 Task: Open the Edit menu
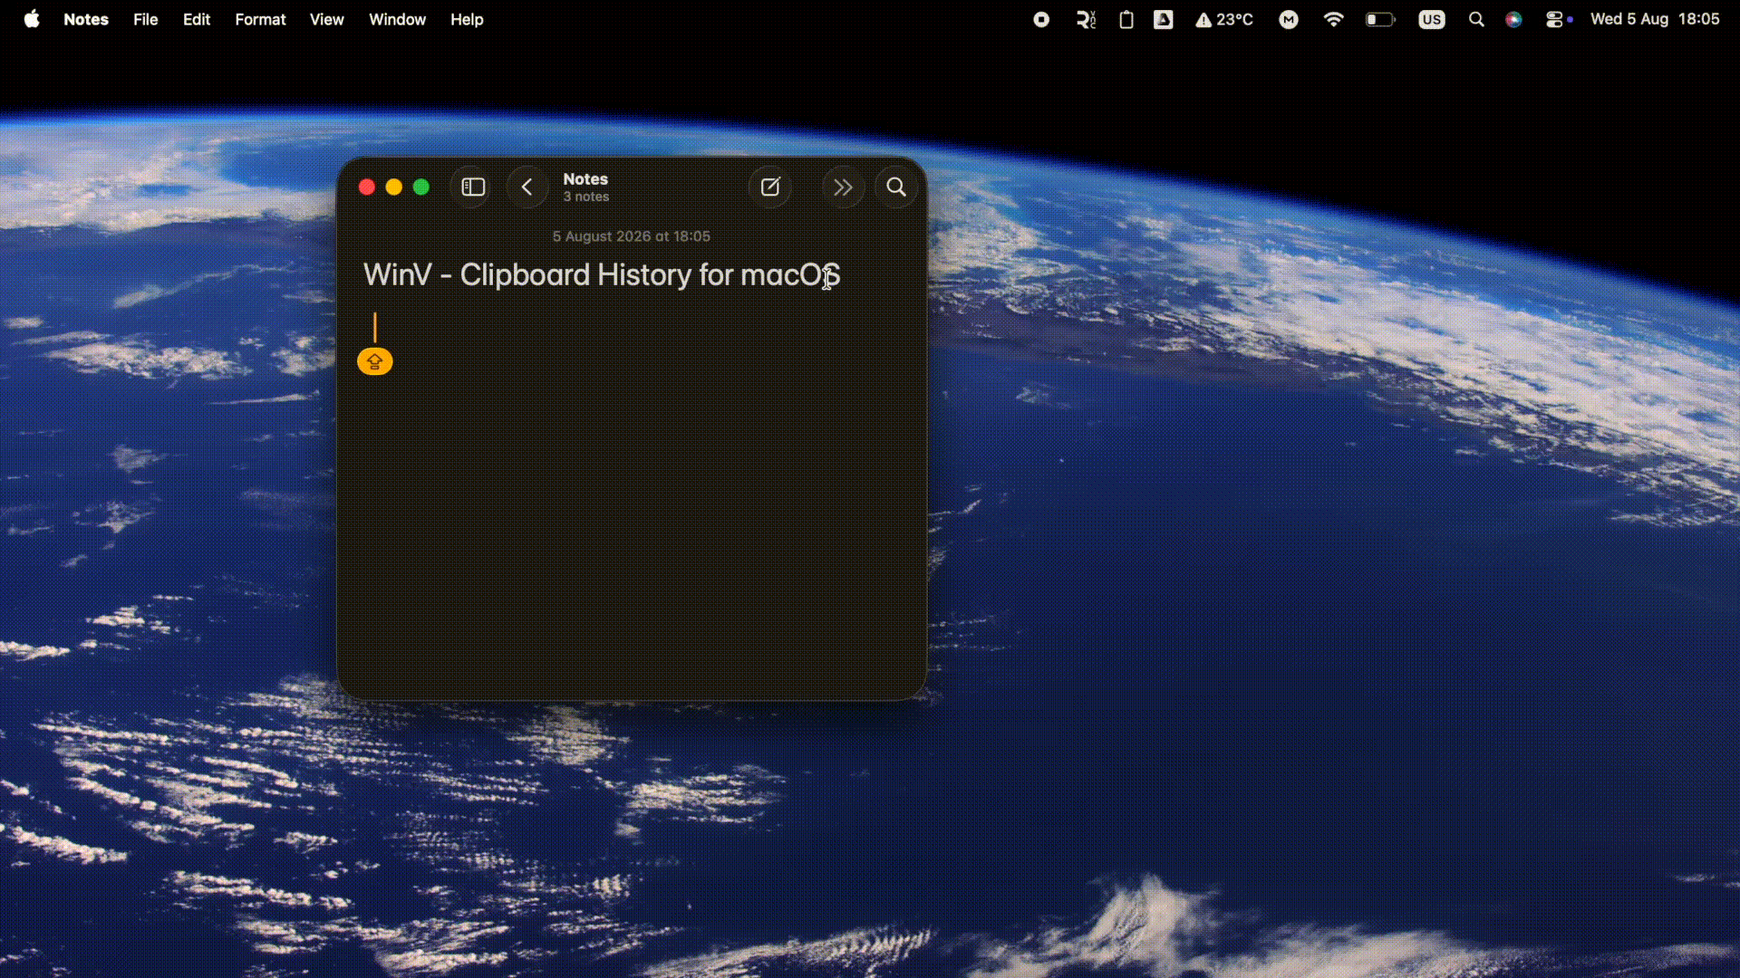197,19
